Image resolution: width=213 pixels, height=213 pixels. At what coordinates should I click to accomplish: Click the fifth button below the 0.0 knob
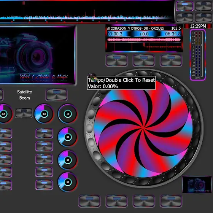44,185
